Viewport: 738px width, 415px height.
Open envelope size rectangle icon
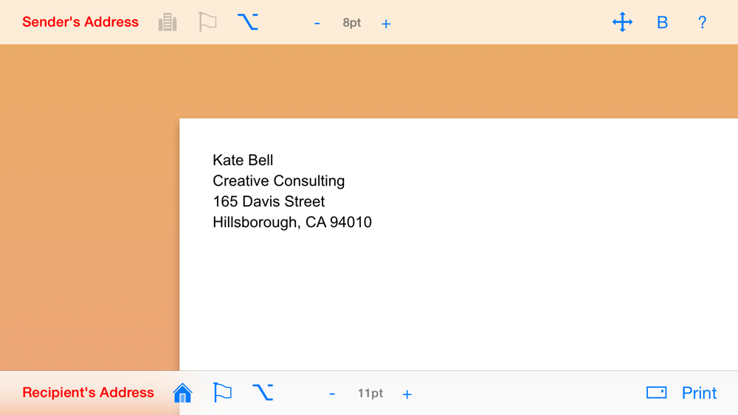coord(657,392)
